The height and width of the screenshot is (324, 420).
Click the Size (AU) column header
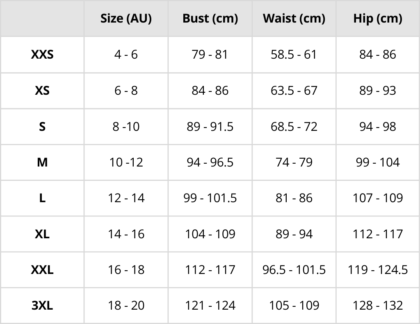pos(126,18)
